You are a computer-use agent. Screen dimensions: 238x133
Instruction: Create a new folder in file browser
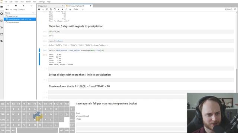pos(16,6)
